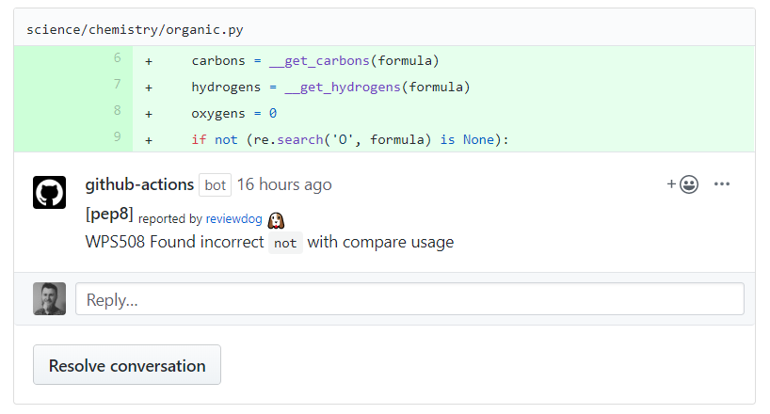Image resolution: width=770 pixels, height=414 pixels.
Task: Select diff line number 7
Action: tap(117, 86)
